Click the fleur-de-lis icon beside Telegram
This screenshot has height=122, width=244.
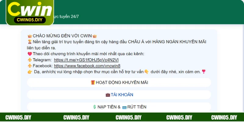pos(30,60)
